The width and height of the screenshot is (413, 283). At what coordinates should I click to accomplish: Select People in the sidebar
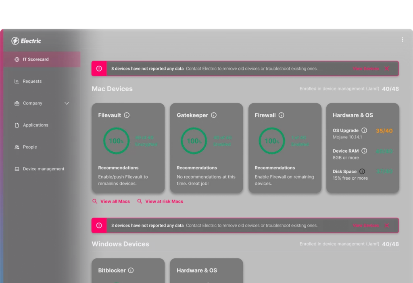click(x=30, y=147)
